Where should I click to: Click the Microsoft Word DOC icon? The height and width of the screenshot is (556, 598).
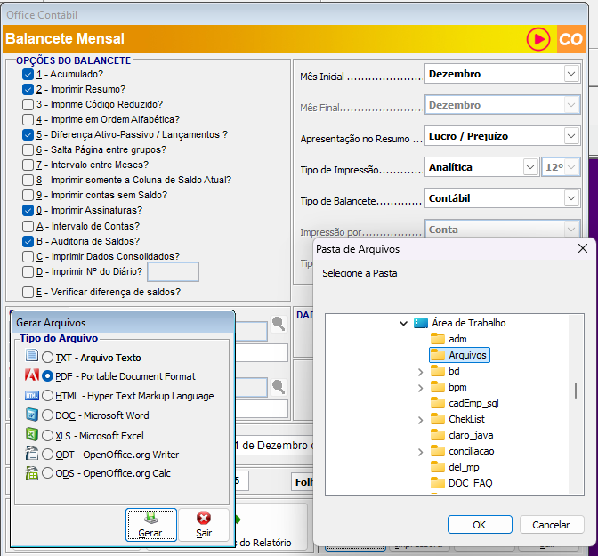(32, 415)
